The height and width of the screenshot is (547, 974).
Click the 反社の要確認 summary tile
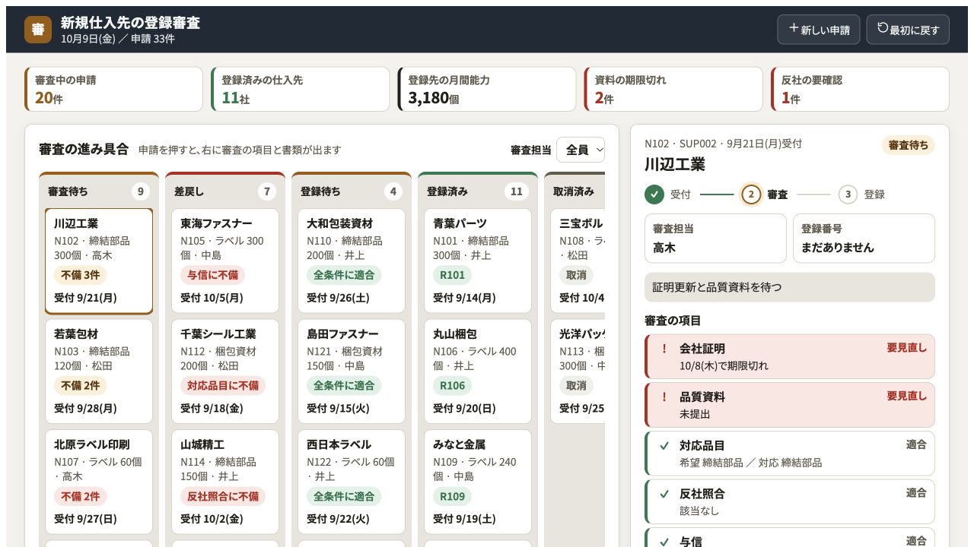(x=860, y=89)
